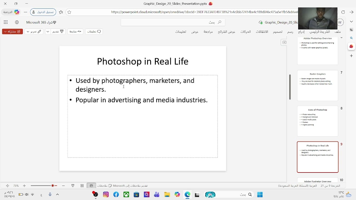Open the Windows Start menu

click(260, 195)
